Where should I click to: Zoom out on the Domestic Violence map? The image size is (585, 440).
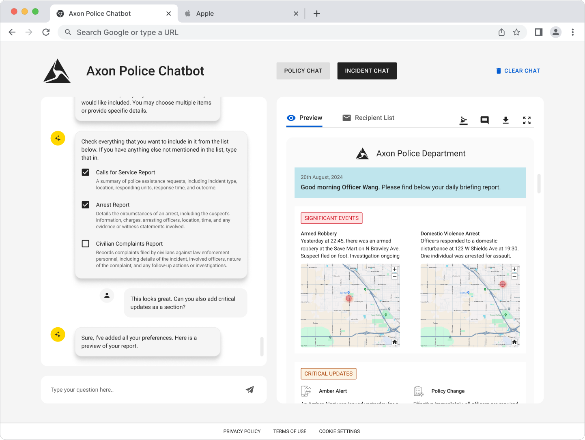(514, 277)
